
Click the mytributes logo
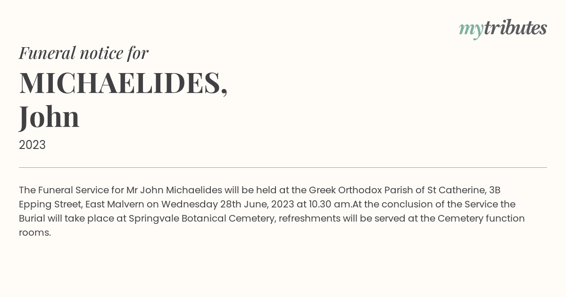pos(503,29)
